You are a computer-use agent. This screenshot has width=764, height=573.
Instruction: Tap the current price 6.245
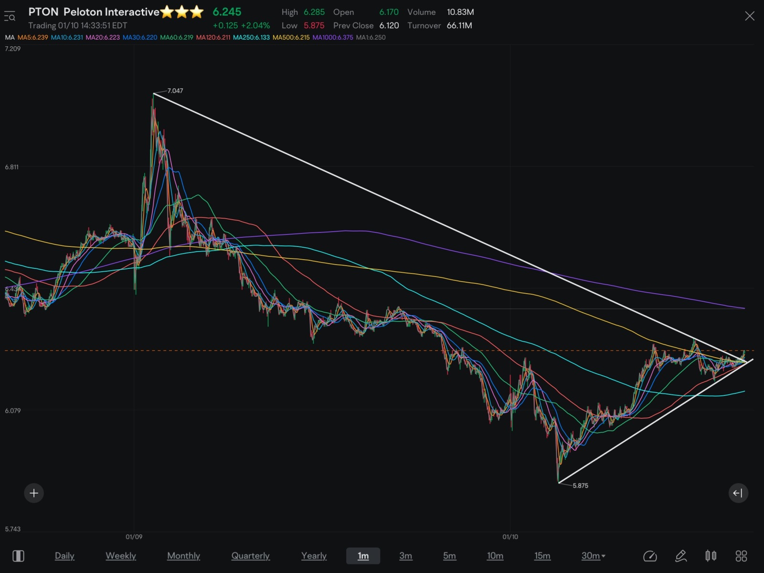(x=227, y=12)
